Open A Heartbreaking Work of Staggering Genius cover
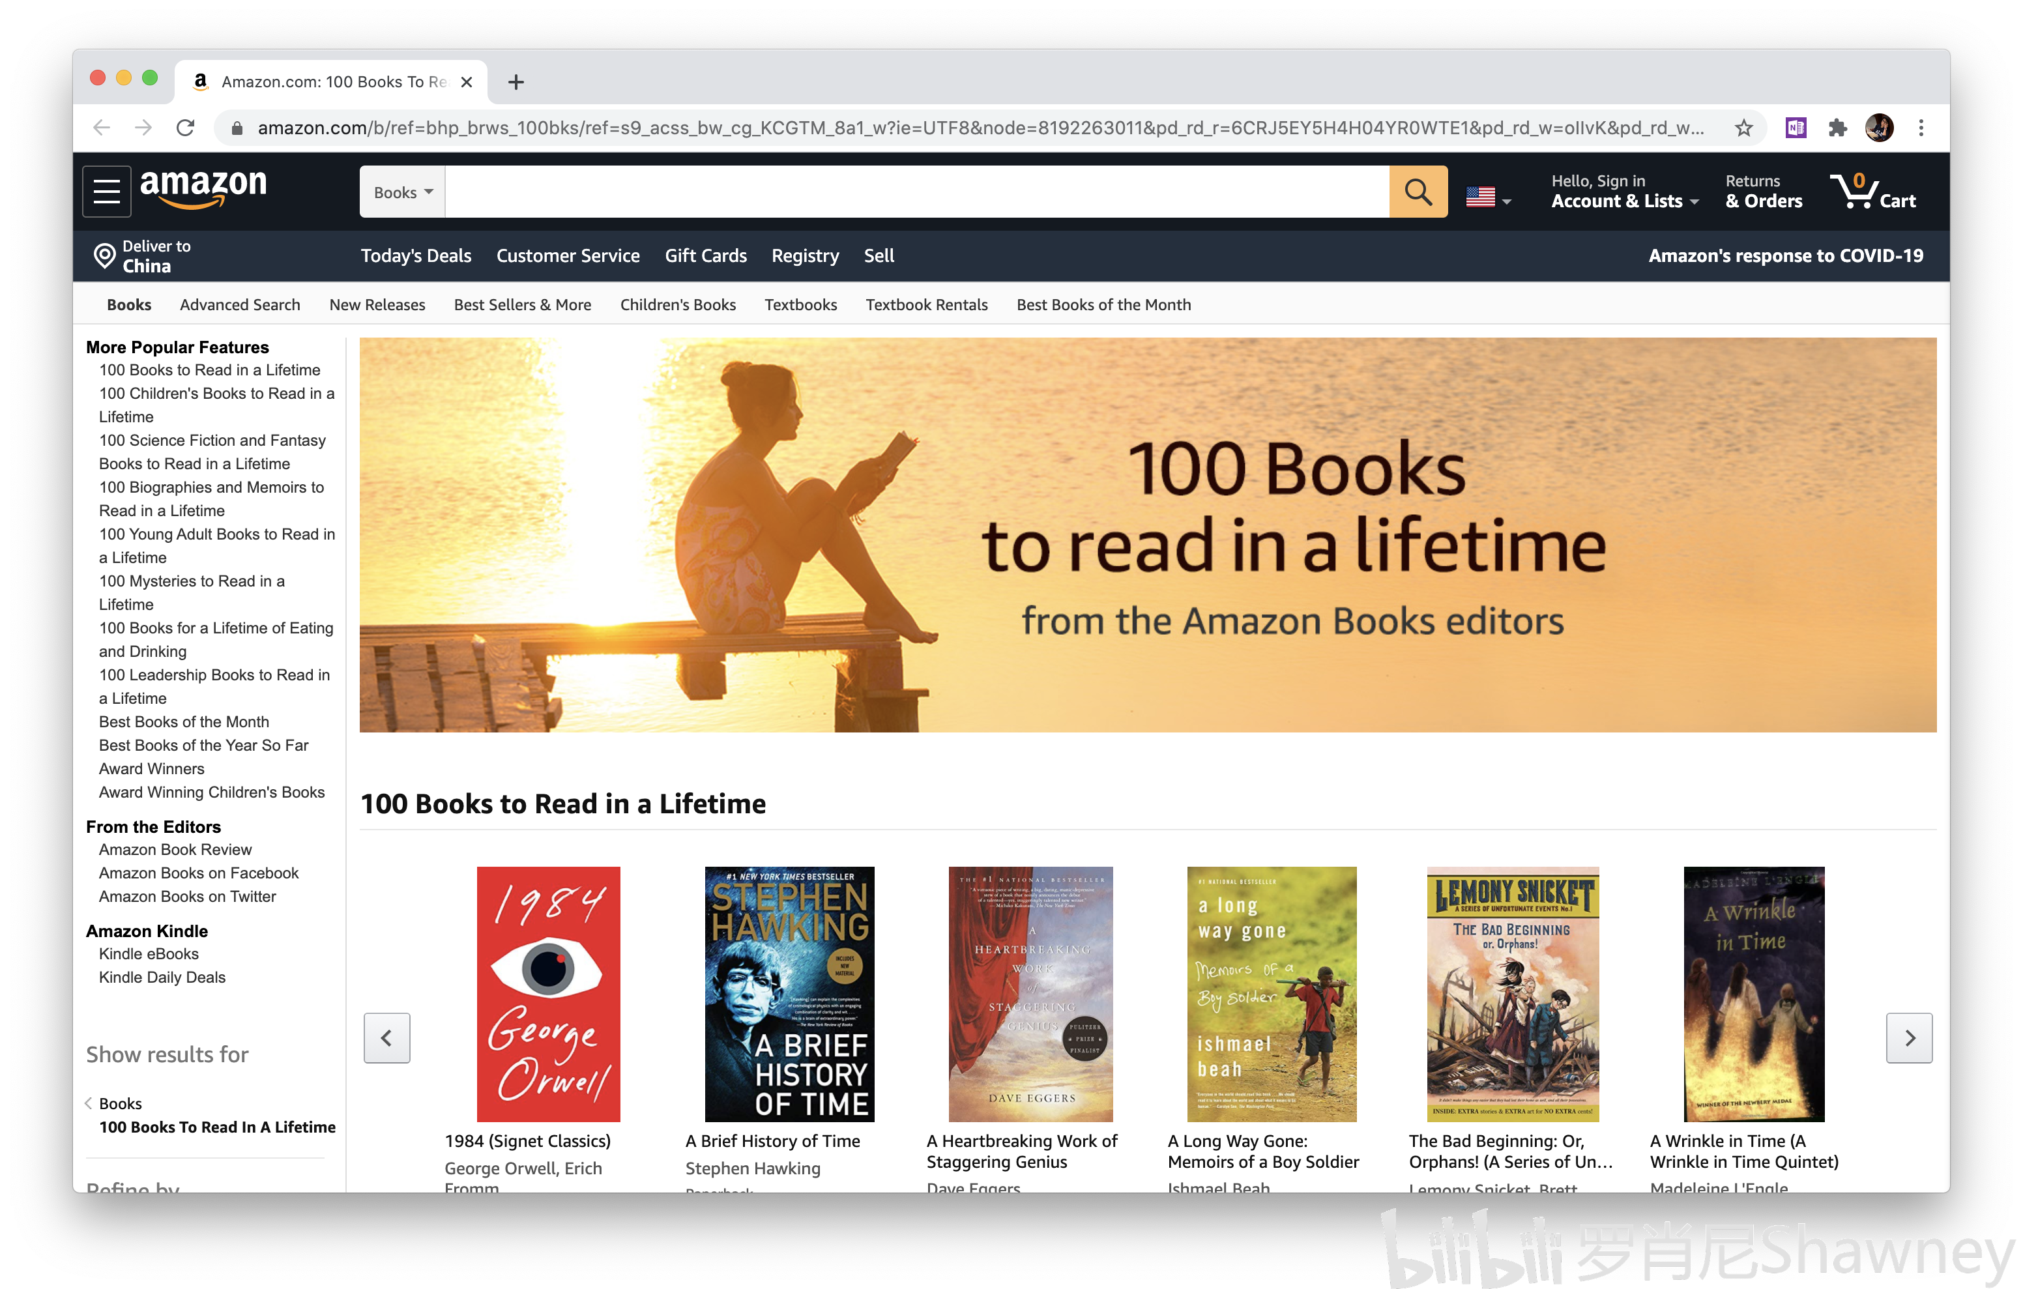Screen dimensions: 2023x1289 pos(1031,994)
